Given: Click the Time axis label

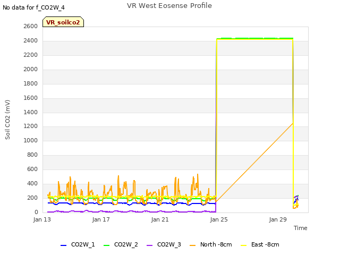Looking at the screenshot, I should [x=300, y=228].
